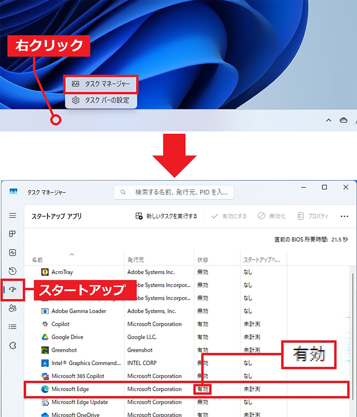The image size is (357, 417).
Task: Open the Task Manager hamburger navigation menu
Action: [12, 215]
